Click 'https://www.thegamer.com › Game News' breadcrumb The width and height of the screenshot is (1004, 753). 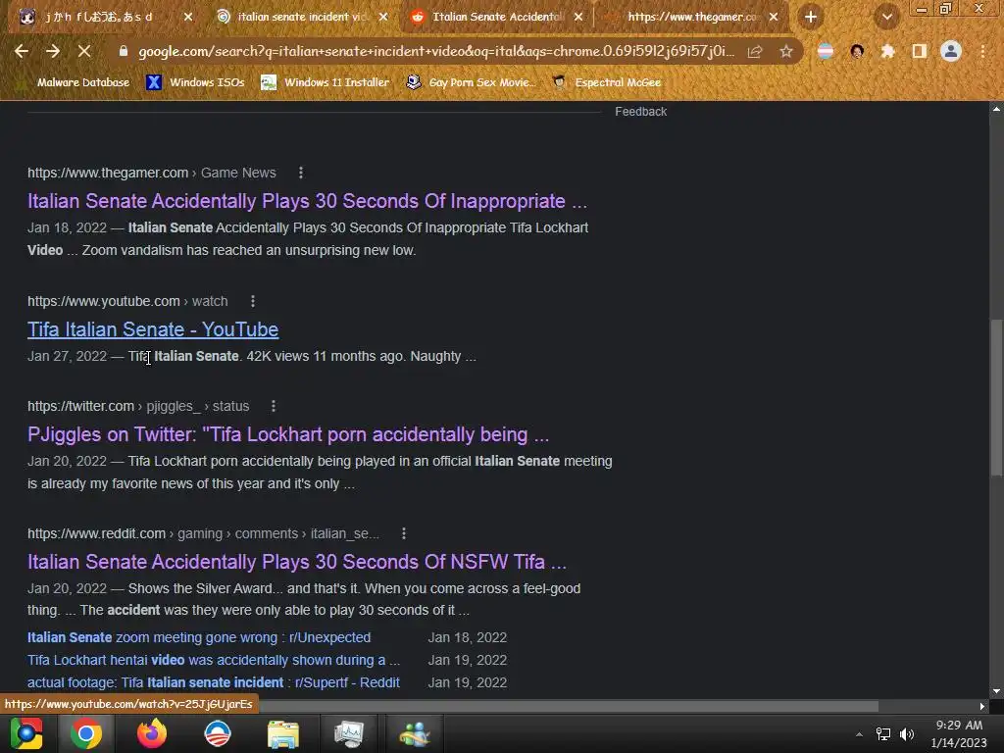pyautogui.click(x=152, y=173)
